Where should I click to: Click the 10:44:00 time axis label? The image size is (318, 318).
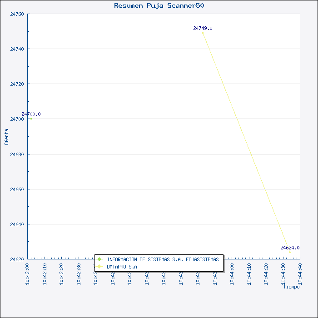(x=232, y=274)
